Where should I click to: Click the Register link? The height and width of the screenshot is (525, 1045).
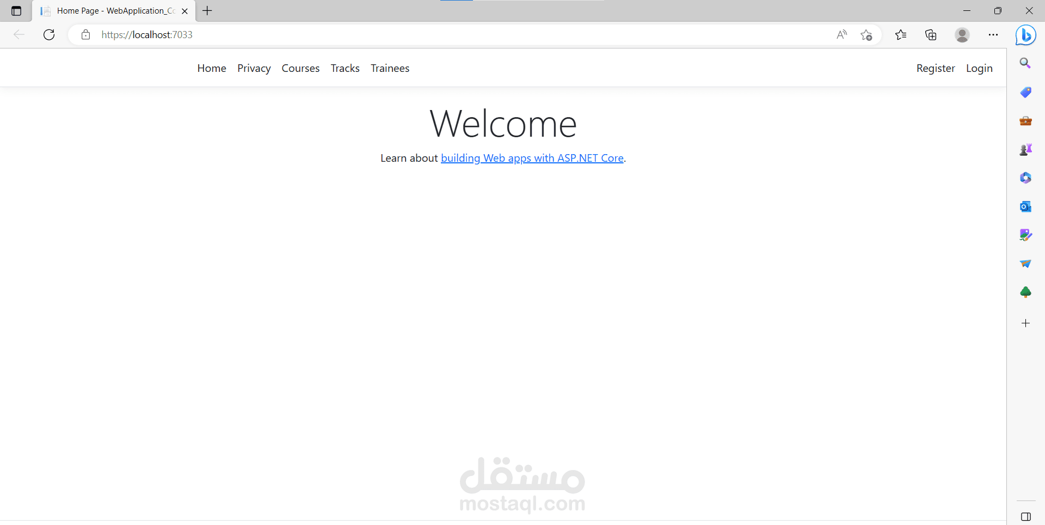[936, 68]
